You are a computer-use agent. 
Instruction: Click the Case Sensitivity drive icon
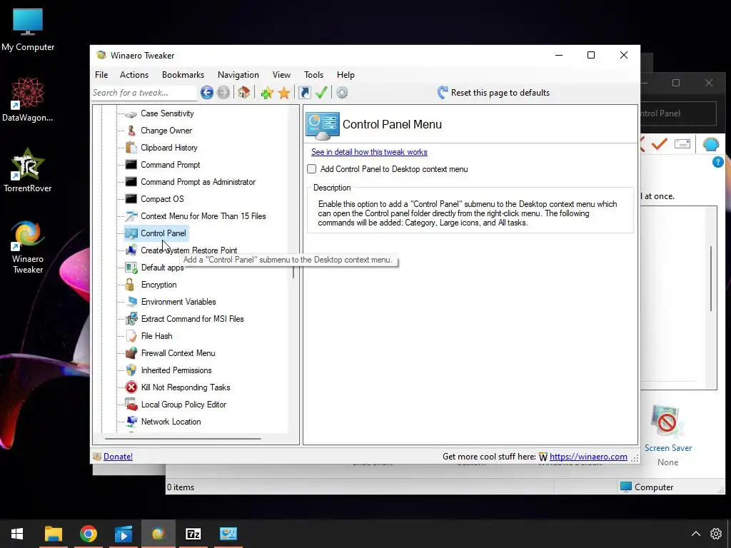point(131,113)
